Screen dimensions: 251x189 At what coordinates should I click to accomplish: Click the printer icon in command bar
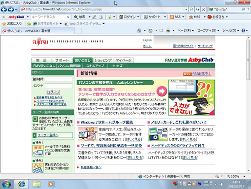[x=168, y=31]
